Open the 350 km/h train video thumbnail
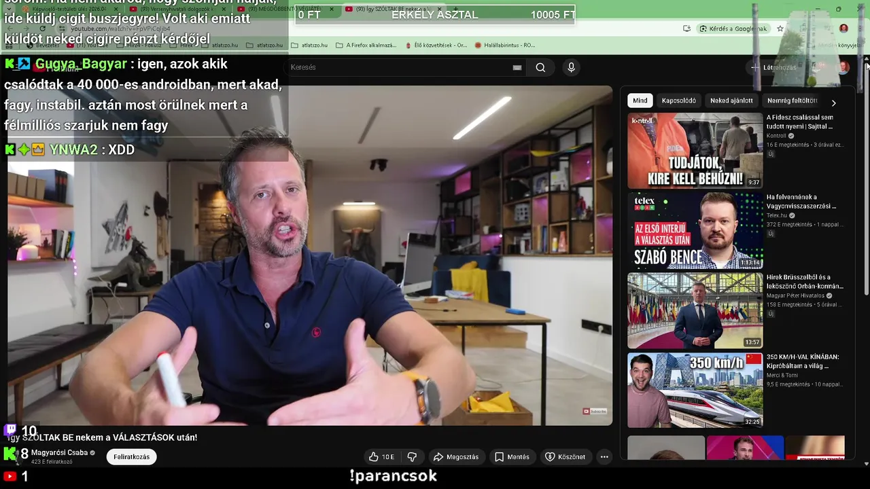 click(x=695, y=390)
